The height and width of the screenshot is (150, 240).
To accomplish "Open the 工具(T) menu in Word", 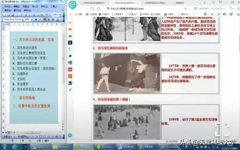I will pos(54,7).
